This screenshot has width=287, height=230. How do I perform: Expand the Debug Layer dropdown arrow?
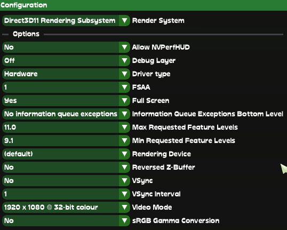(x=124, y=61)
